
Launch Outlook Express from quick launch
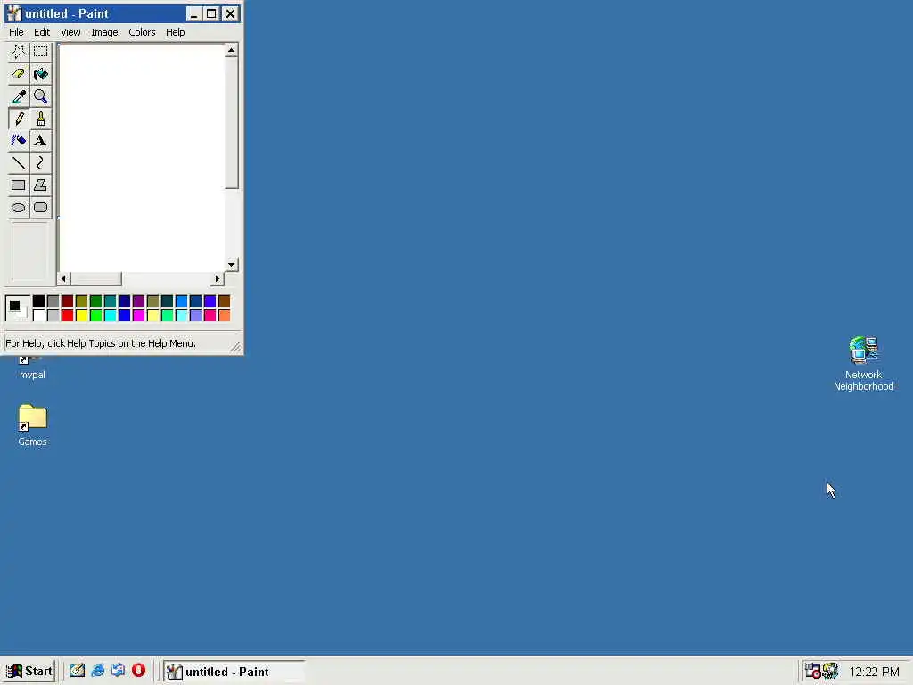point(118,671)
